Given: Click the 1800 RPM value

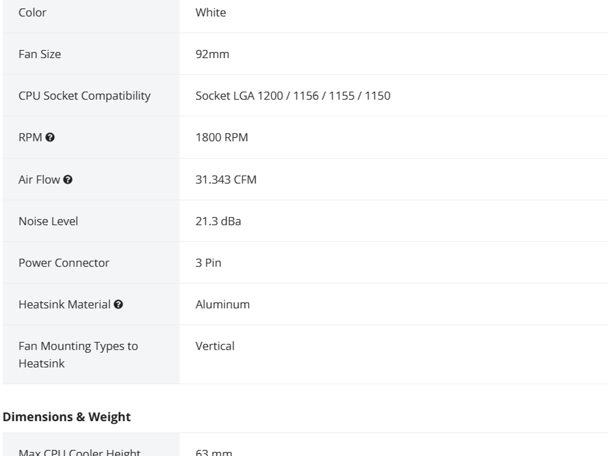Looking at the screenshot, I should [x=221, y=137].
